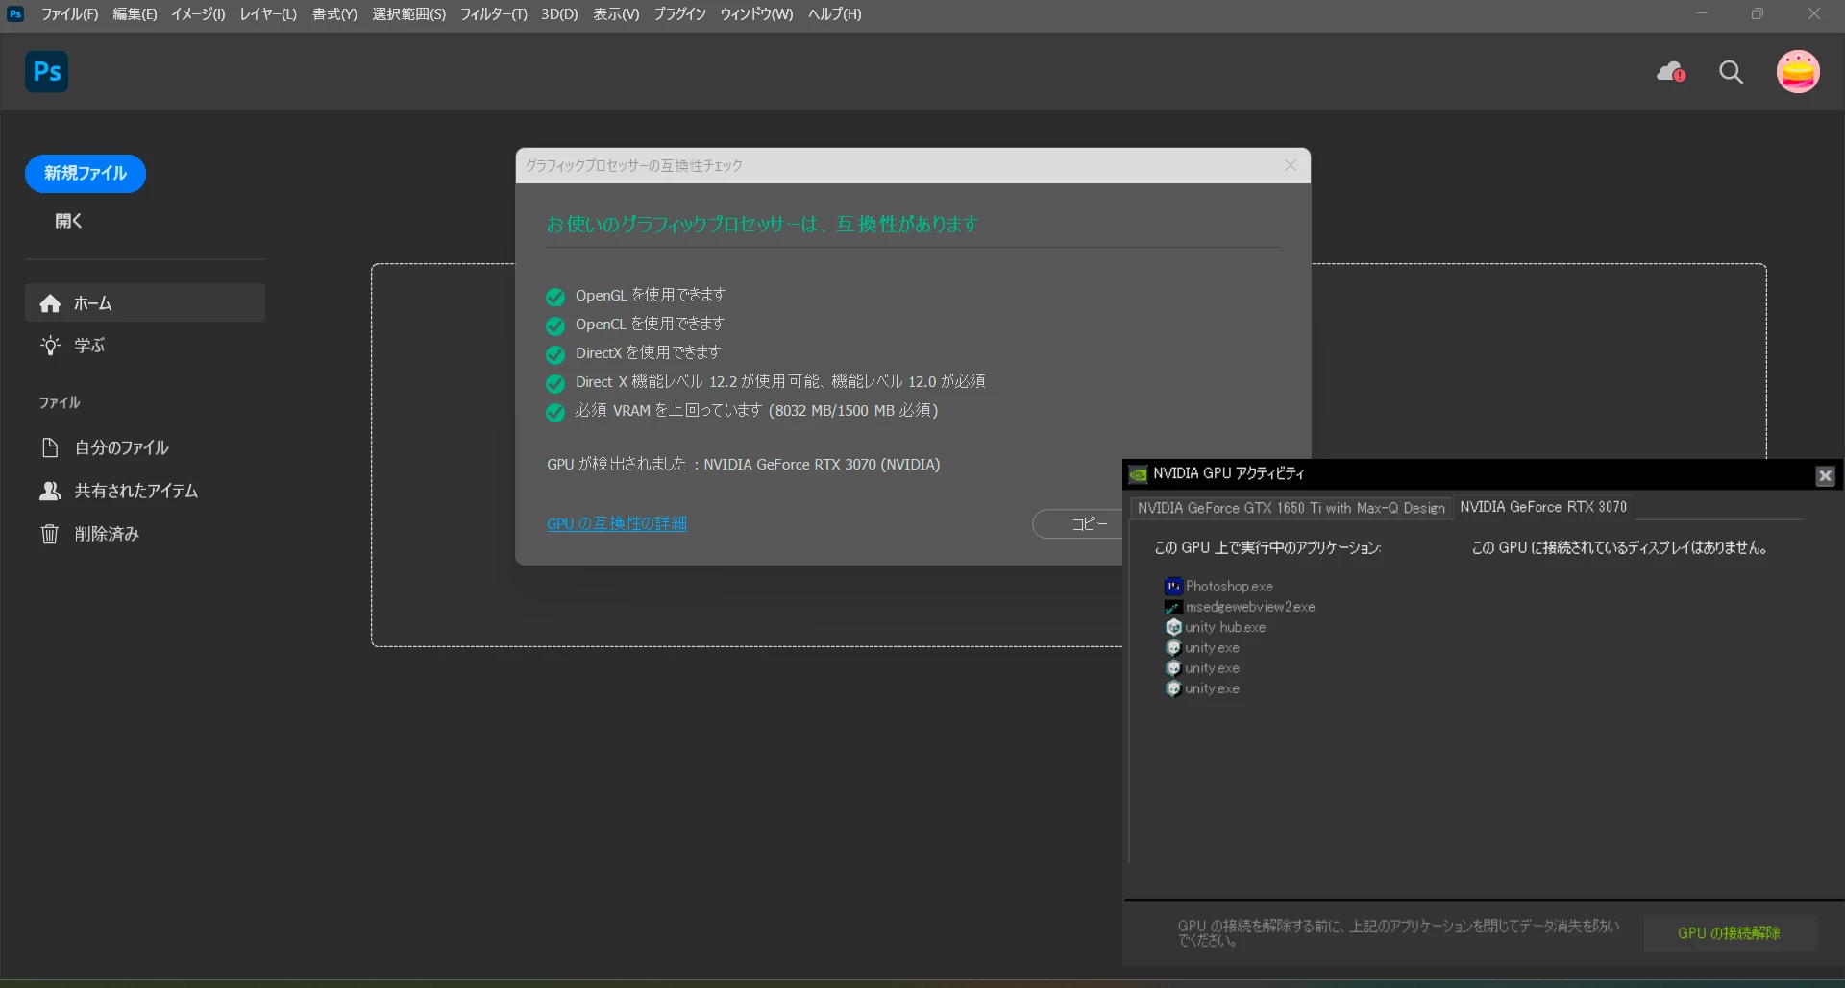Click the お使いのグラフィックプロセッサーは、互換性があります heading

[x=762, y=224]
